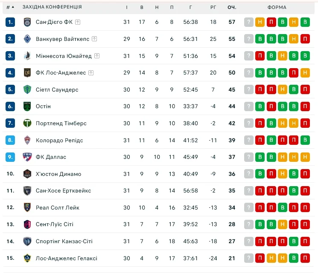
Task: Click the Minnesota United team logo
Action: click(27, 56)
